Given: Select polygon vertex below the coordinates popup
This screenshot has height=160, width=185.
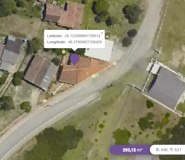Looking at the screenshot, I should tap(63, 52).
